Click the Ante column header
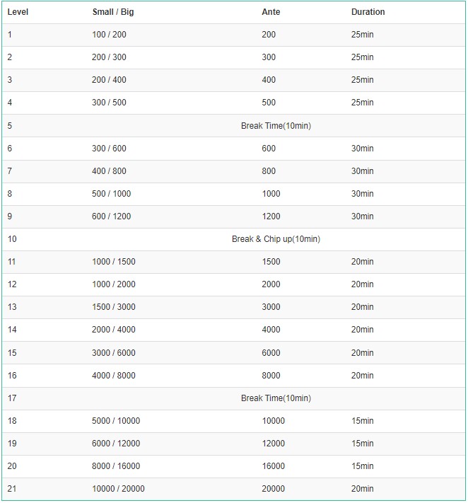Screen dimensions: 468x503 [x=271, y=12]
